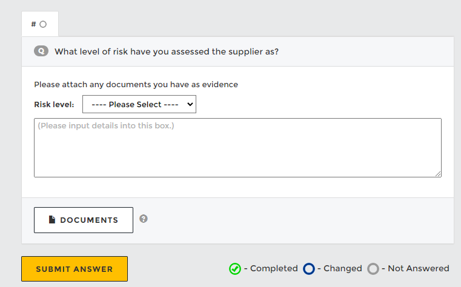Click the blue Changed circle legend icon
Screen dimensions: 461x287
pyautogui.click(x=309, y=269)
